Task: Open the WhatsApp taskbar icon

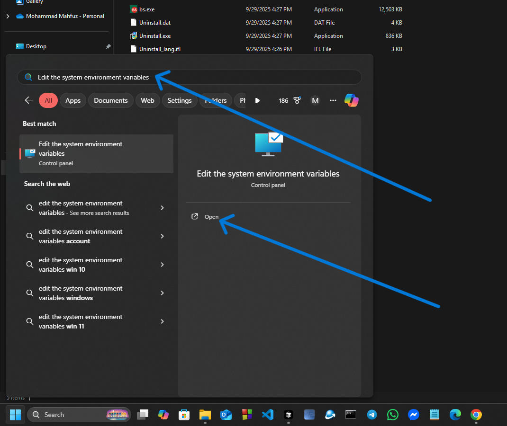Action: pos(393,415)
